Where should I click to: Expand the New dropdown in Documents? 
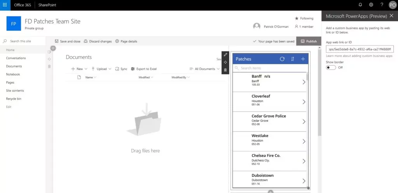pyautogui.click(x=86, y=69)
